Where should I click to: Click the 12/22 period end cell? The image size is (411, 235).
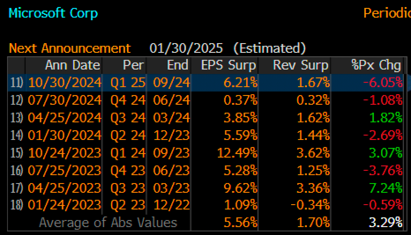(172, 205)
